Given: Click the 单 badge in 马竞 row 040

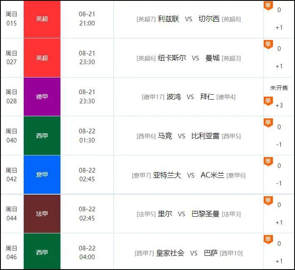Looking at the screenshot, I should pyautogui.click(x=268, y=123).
